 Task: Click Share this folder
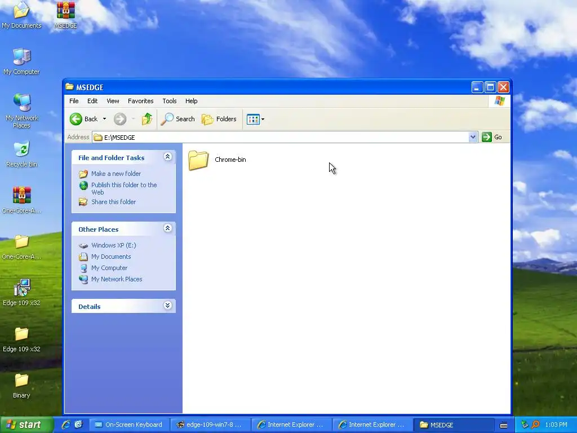point(113,202)
